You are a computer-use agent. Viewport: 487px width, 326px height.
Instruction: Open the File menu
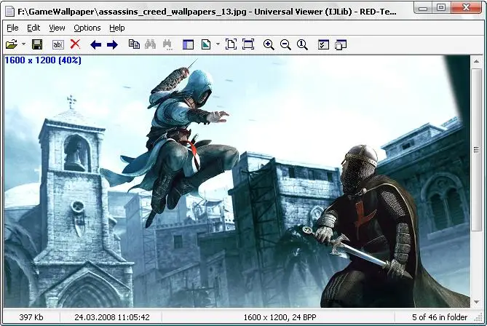(x=12, y=28)
